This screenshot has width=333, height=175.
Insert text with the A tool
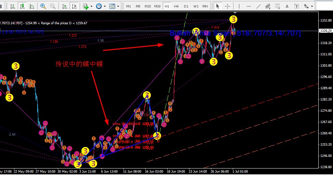pyautogui.click(x=287, y=6)
